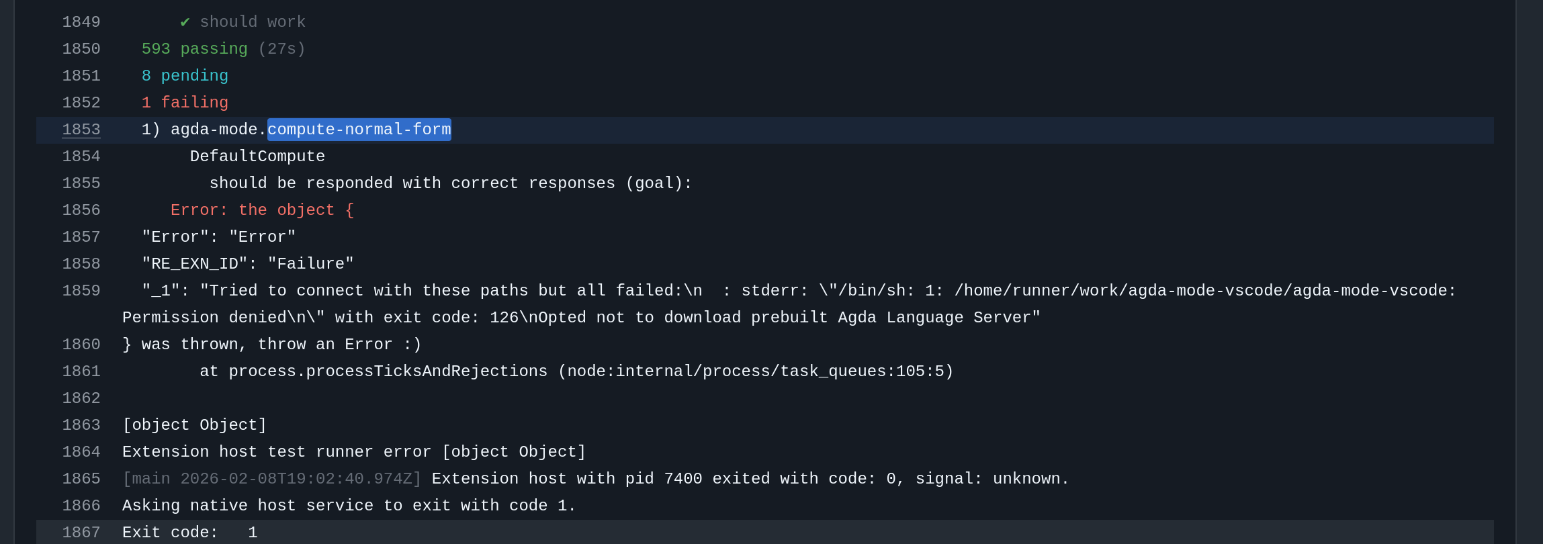
Task: Click the 'Error: the object {' line
Action: (x=262, y=210)
